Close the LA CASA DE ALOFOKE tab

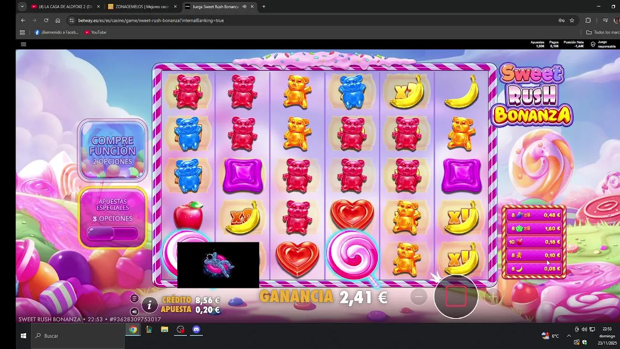point(98,7)
